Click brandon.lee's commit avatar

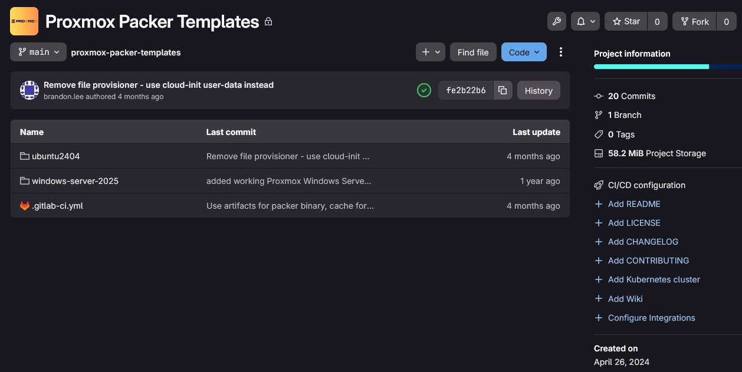(x=29, y=90)
